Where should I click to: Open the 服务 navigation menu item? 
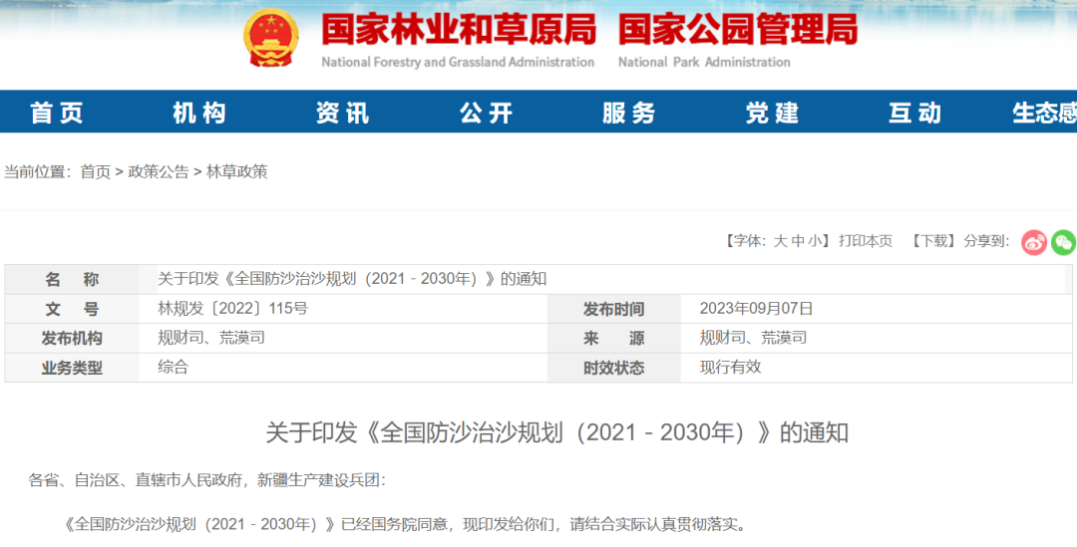(629, 113)
